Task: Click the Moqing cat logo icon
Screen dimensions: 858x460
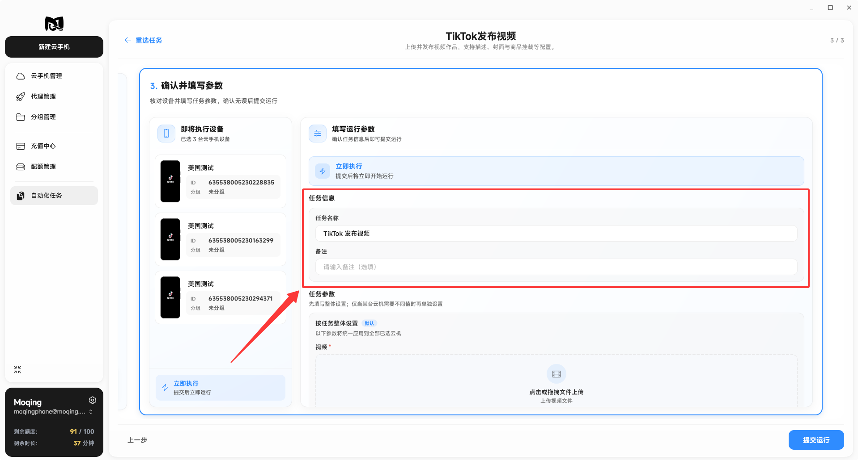Action: click(54, 23)
